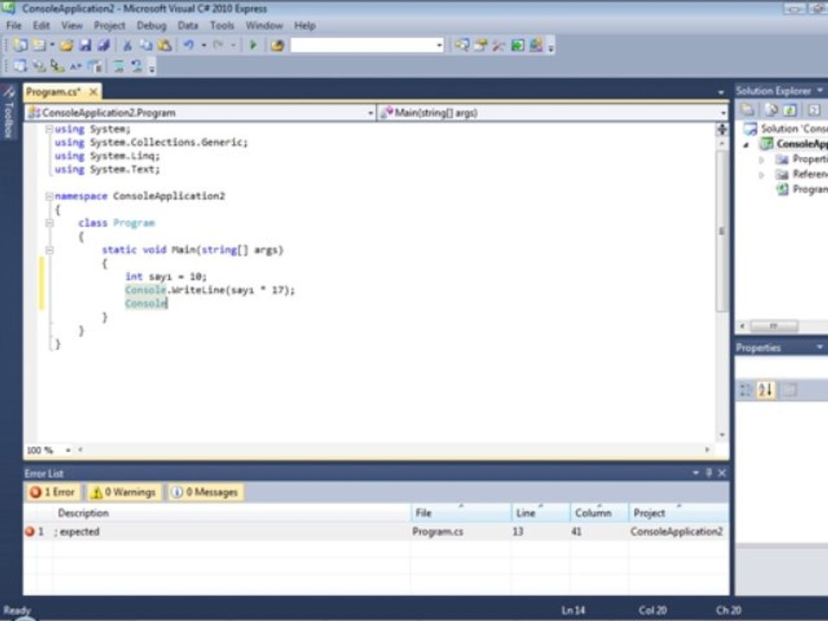Close the Program.cs tab
Screen dimensions: 828x621
[93, 92]
